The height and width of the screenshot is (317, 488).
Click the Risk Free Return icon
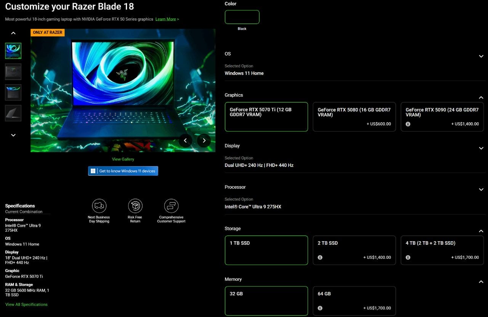pyautogui.click(x=135, y=205)
